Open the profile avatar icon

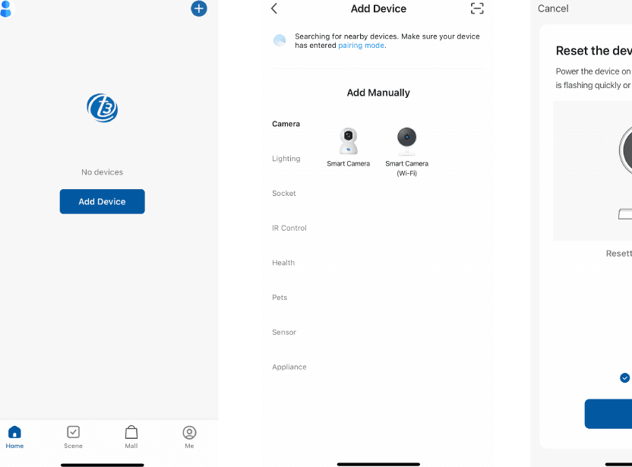[5, 8]
